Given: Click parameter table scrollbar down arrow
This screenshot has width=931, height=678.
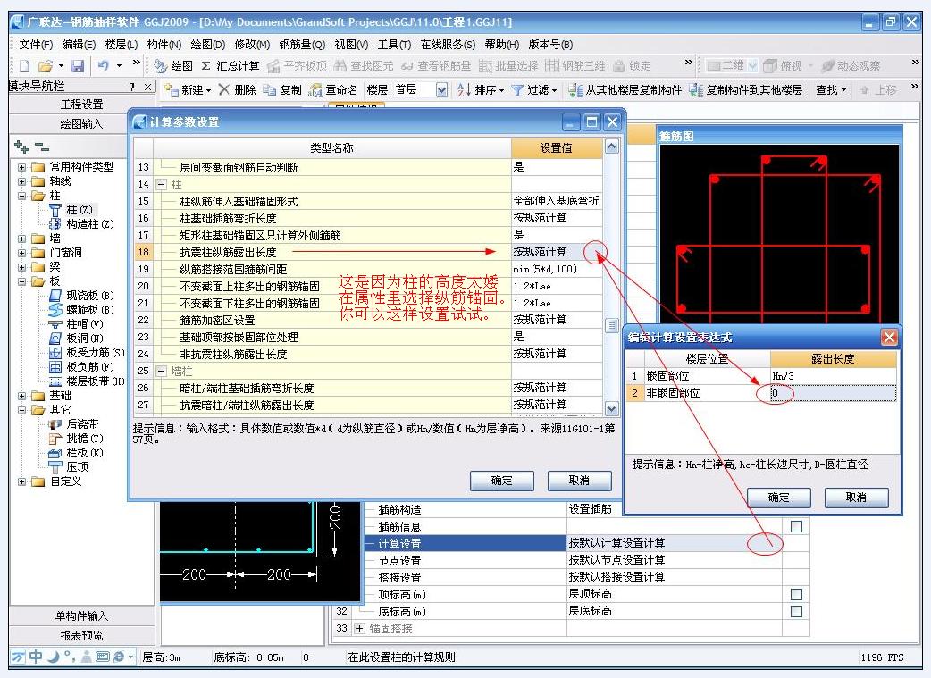Looking at the screenshot, I should coord(611,408).
